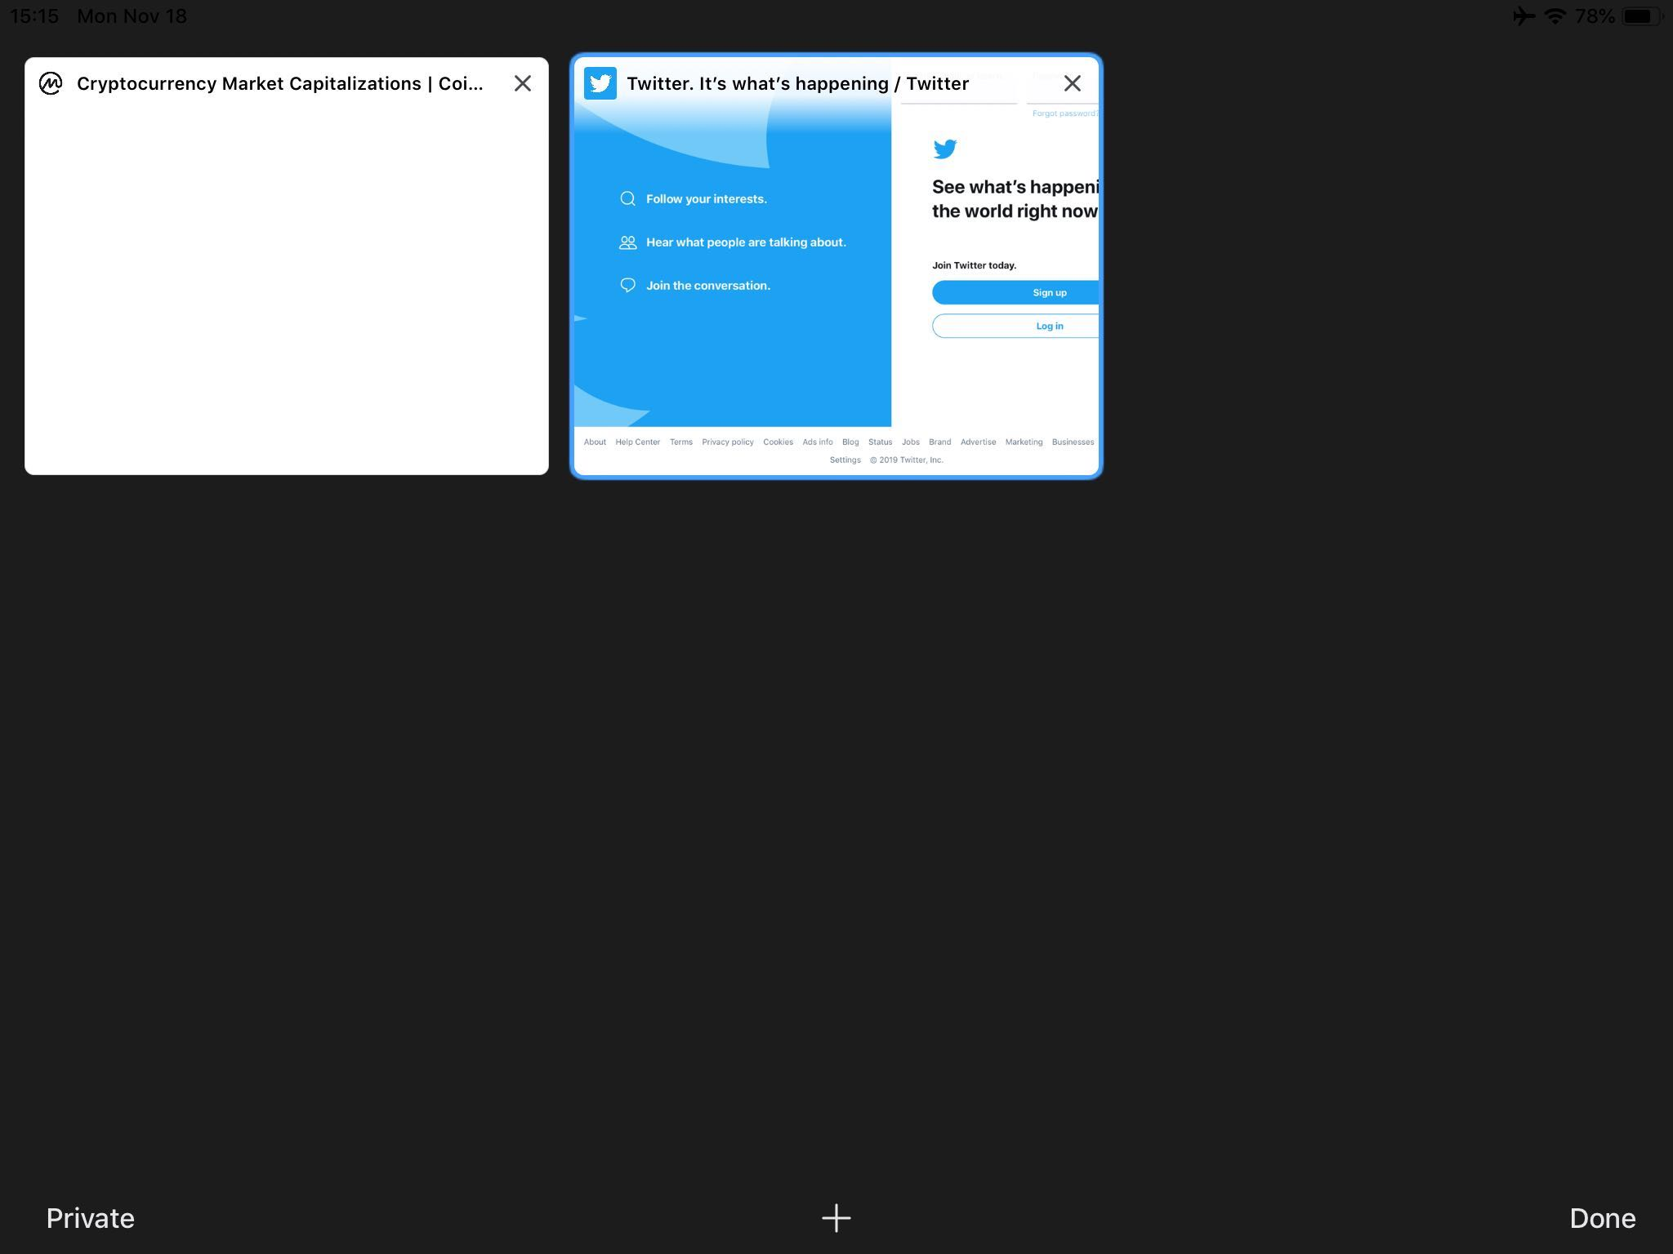Close the Twitter tab
1673x1254 pixels.
(x=1072, y=83)
